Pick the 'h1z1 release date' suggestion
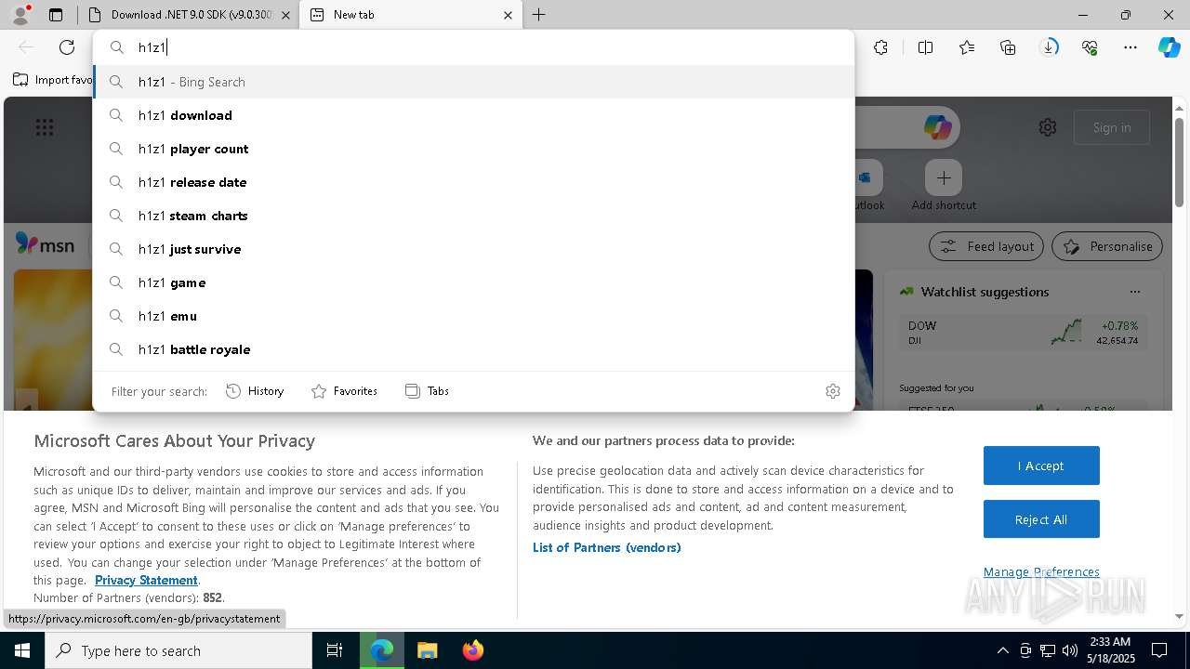This screenshot has width=1190, height=669. pos(473,182)
